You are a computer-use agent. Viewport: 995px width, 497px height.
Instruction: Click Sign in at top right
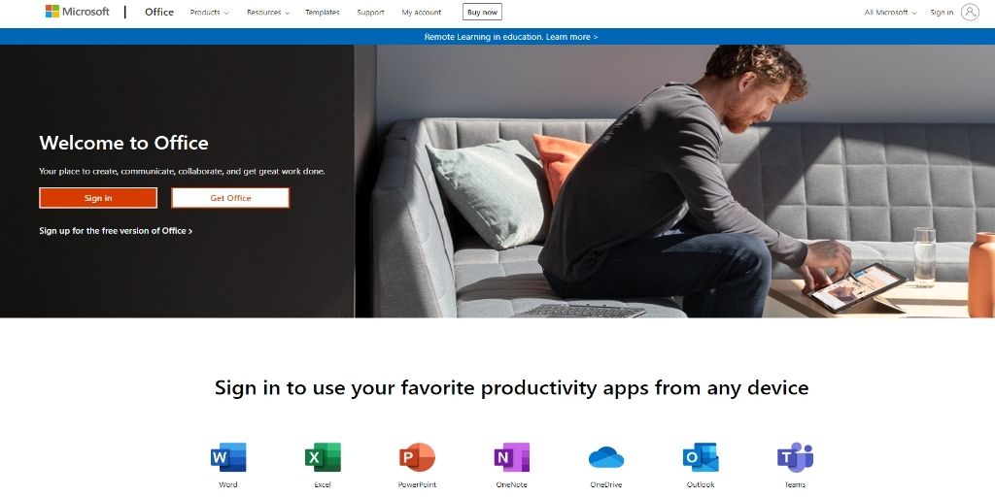click(x=942, y=12)
